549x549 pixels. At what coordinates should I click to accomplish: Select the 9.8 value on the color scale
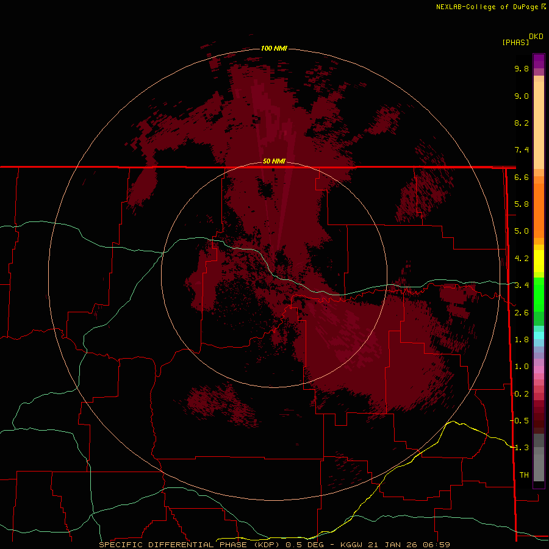[x=522, y=68]
